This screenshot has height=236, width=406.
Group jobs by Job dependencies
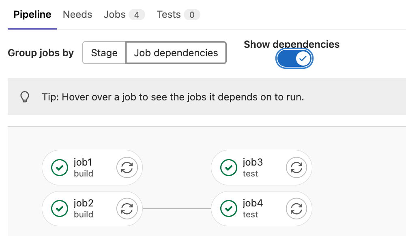[x=176, y=53]
